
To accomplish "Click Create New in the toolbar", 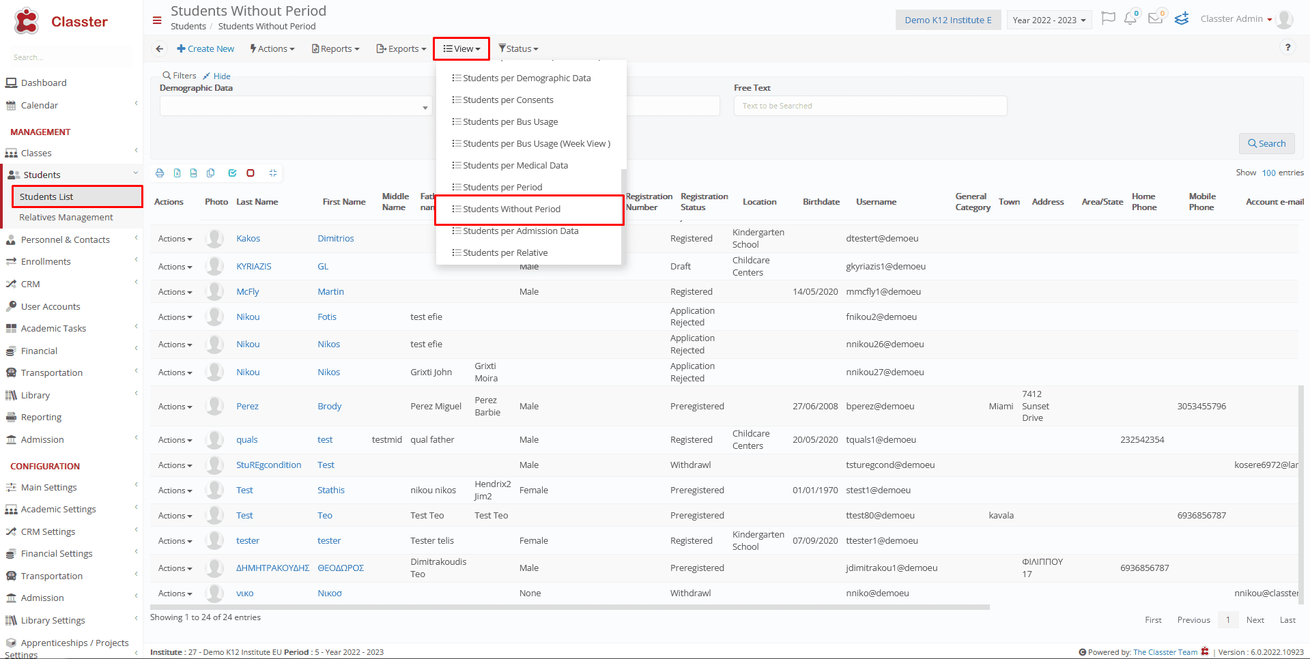I will (205, 48).
